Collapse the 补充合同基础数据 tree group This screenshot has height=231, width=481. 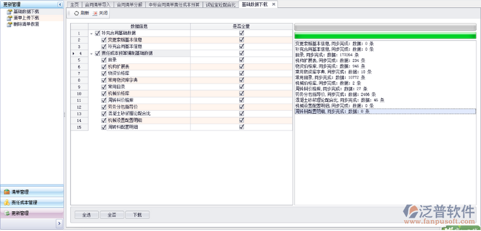91,34
